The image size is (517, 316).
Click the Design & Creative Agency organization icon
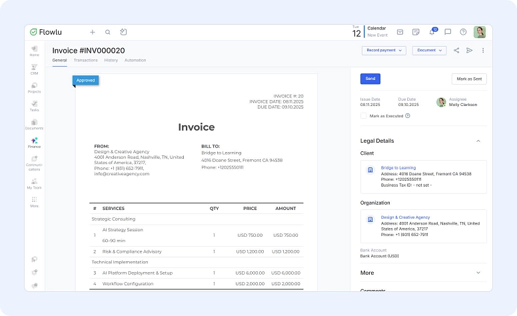tap(370, 219)
